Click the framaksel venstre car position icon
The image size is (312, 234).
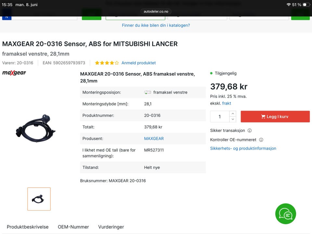pos(148,92)
